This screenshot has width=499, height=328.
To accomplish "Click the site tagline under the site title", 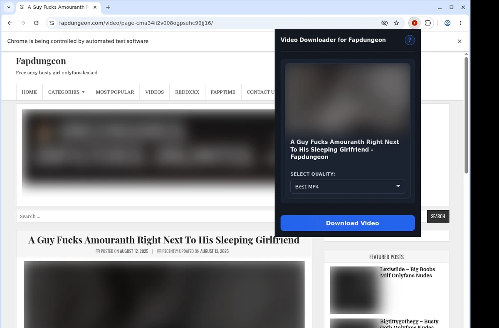I will [57, 73].
